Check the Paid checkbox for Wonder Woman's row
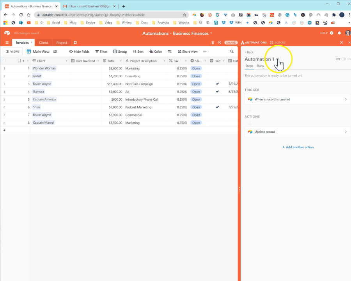The width and height of the screenshot is (351, 281). [x=217, y=68]
